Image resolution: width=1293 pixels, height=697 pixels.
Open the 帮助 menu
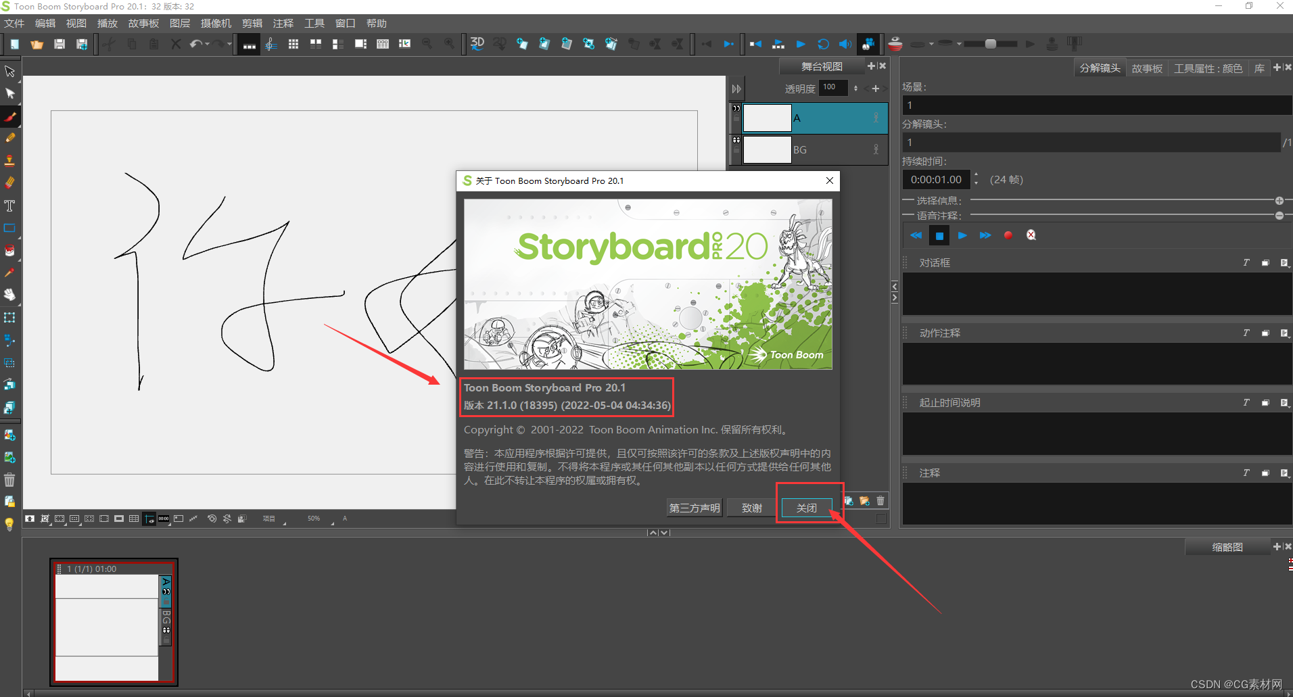coord(377,22)
